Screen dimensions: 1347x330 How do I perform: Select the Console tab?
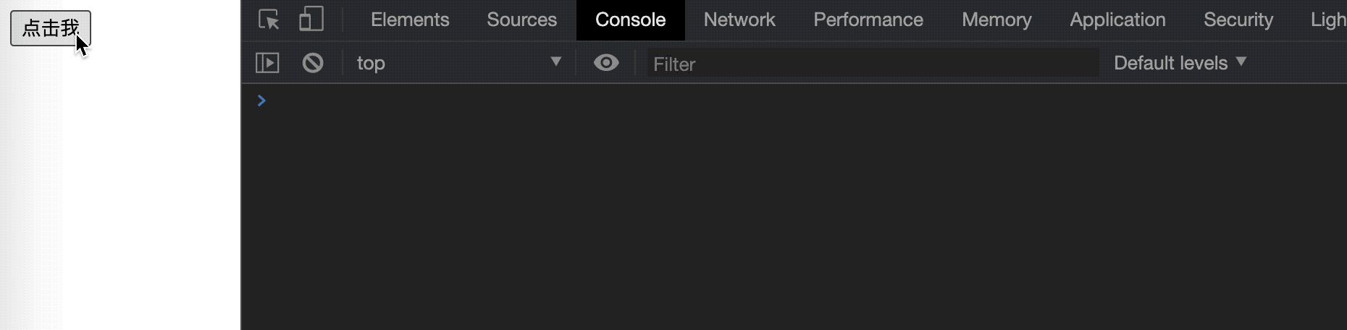630,20
